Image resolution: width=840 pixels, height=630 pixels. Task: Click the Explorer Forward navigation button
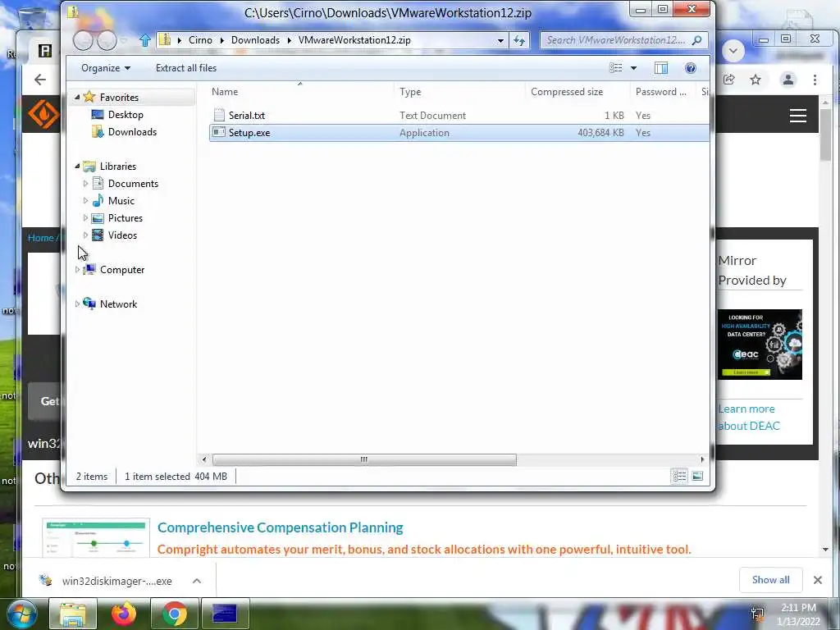107,40
